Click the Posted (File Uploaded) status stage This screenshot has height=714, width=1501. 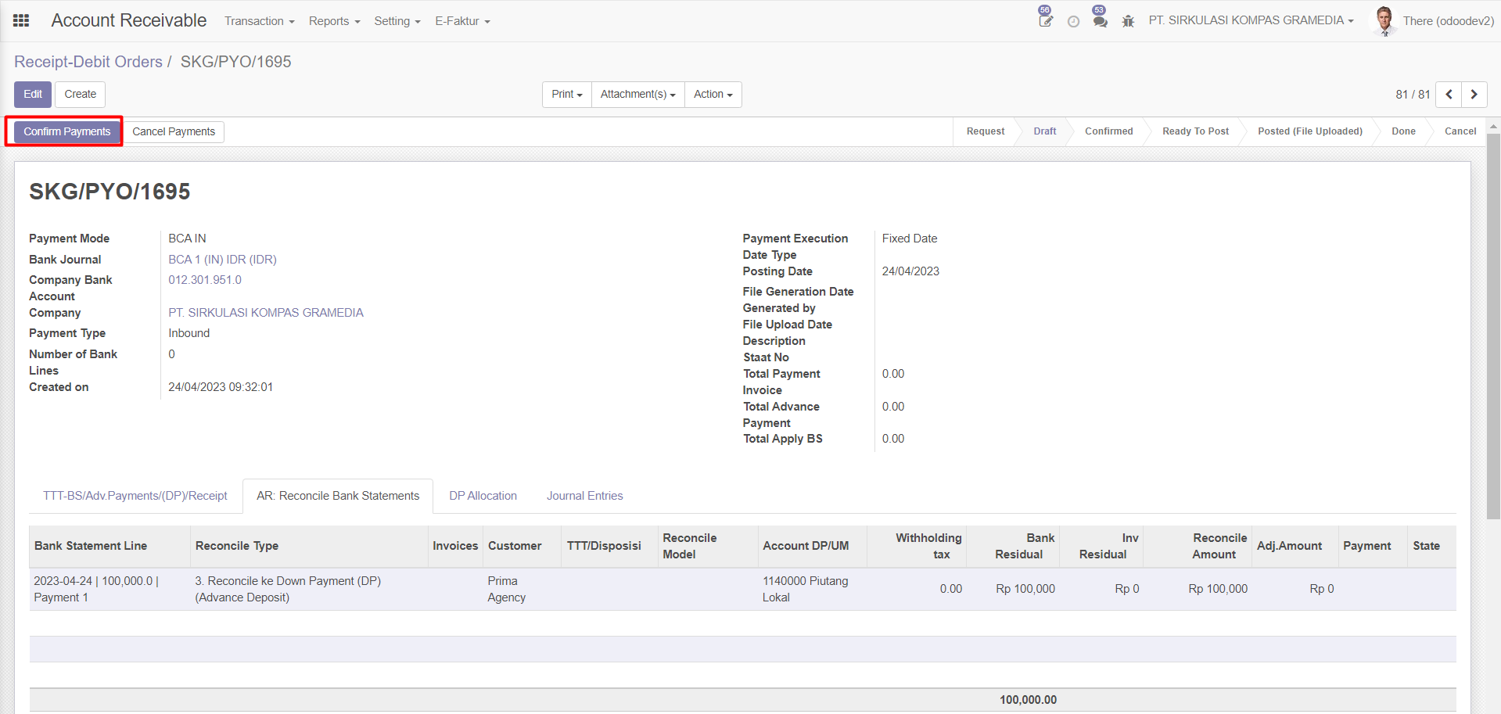pos(1310,131)
